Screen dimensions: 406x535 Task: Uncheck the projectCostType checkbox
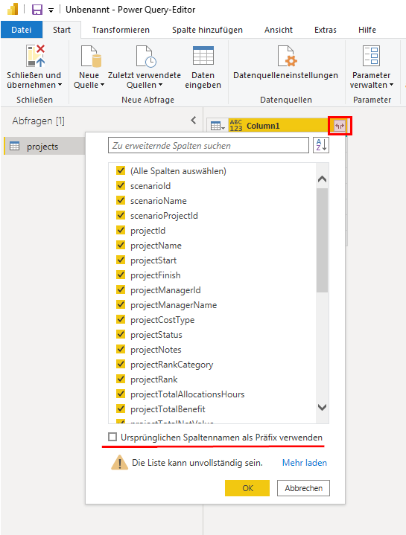pyautogui.click(x=121, y=319)
